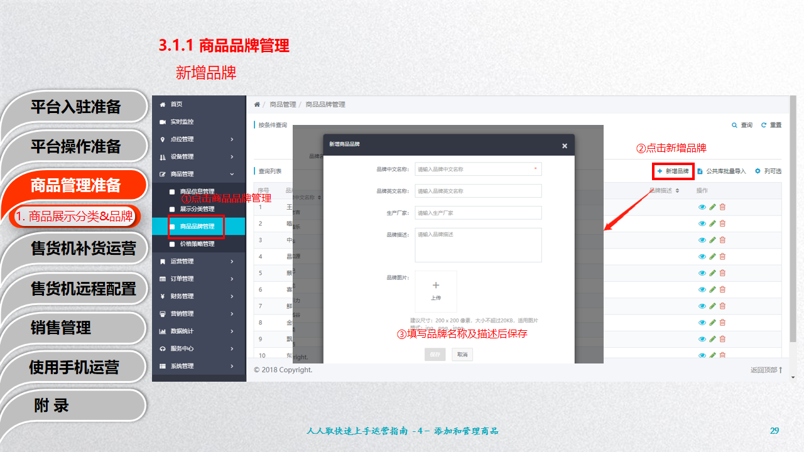Click the green edit pencil in row 6

coord(712,289)
